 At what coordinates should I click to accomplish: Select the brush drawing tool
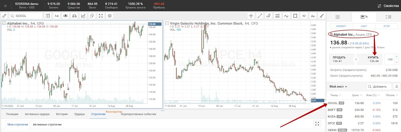(322, 16)
